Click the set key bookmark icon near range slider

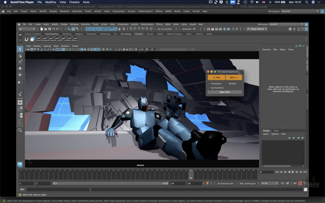coord(207,183)
